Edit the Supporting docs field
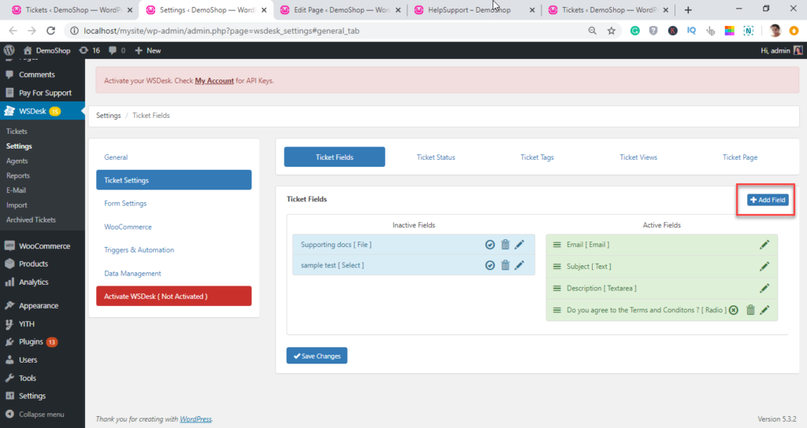807x428 pixels. (519, 245)
